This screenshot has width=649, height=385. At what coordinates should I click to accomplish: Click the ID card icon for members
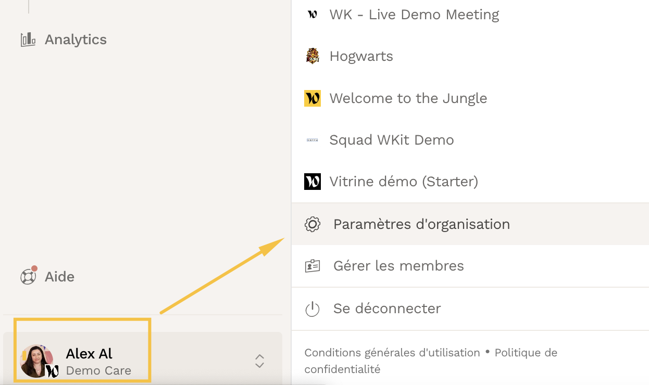(x=312, y=266)
